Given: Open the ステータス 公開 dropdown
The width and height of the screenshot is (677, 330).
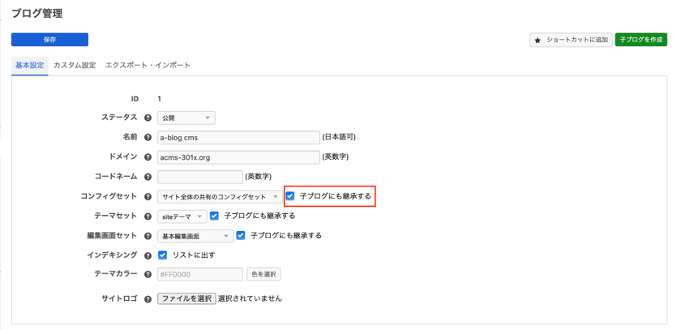Looking at the screenshot, I should pos(186,118).
